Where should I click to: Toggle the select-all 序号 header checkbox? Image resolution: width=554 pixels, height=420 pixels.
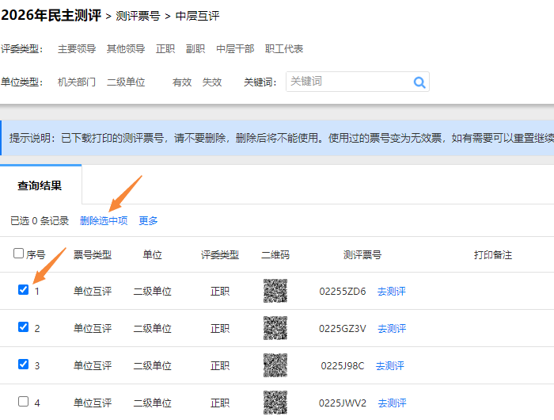19,254
